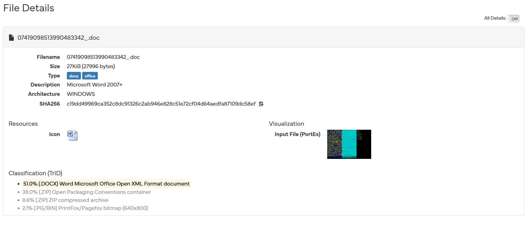
Task: Click the Filename field value
Action: click(103, 57)
